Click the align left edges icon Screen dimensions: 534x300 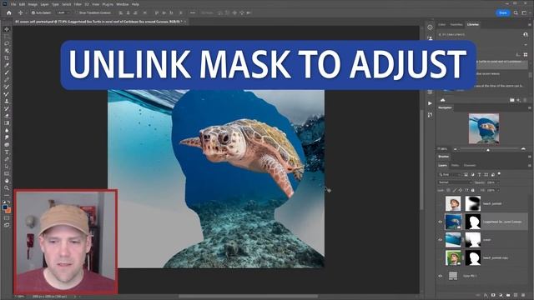[x=120, y=13]
